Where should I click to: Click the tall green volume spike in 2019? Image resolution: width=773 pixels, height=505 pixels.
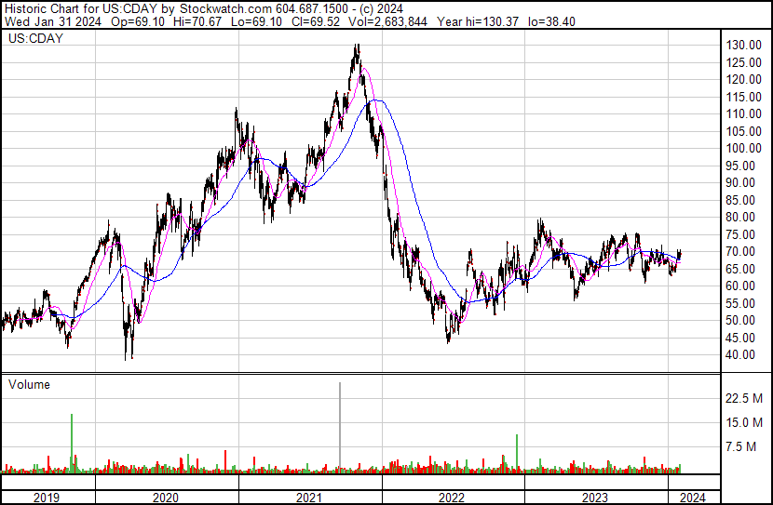[x=72, y=442]
